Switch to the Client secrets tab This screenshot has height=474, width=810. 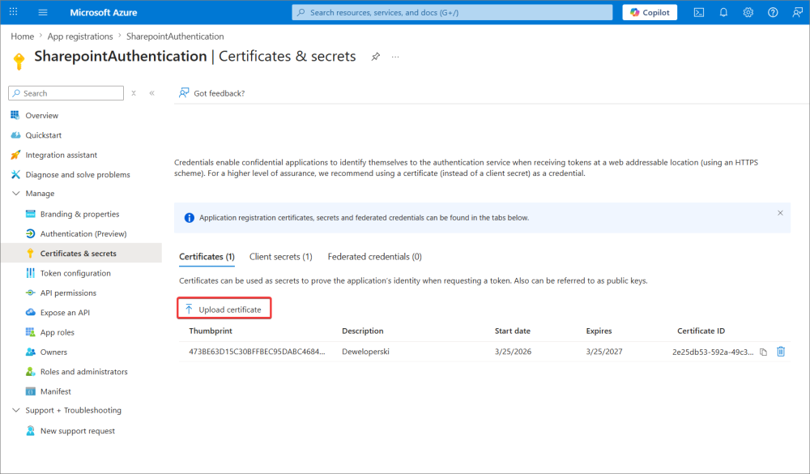coord(280,257)
